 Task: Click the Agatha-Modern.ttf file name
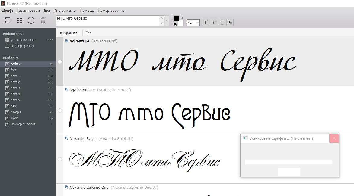[114, 90]
